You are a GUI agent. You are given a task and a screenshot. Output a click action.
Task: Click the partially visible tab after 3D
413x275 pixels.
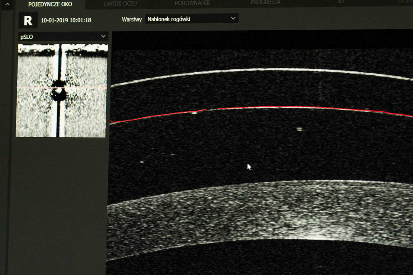coord(407,1)
